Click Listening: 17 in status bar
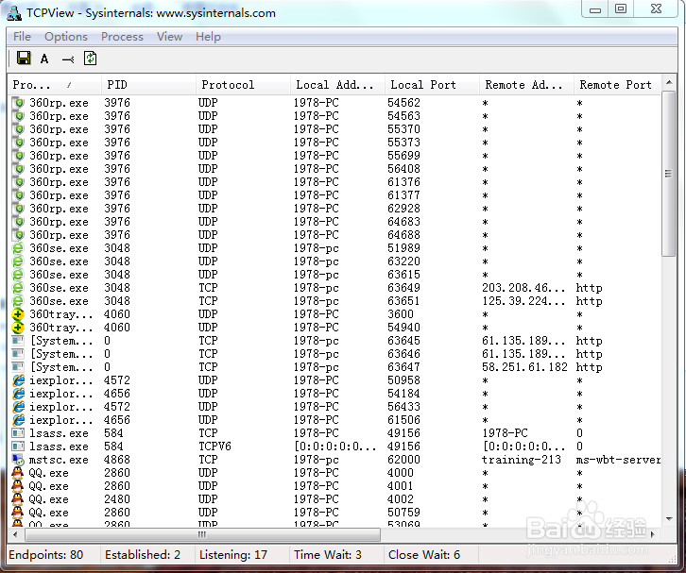The image size is (686, 573). (233, 555)
